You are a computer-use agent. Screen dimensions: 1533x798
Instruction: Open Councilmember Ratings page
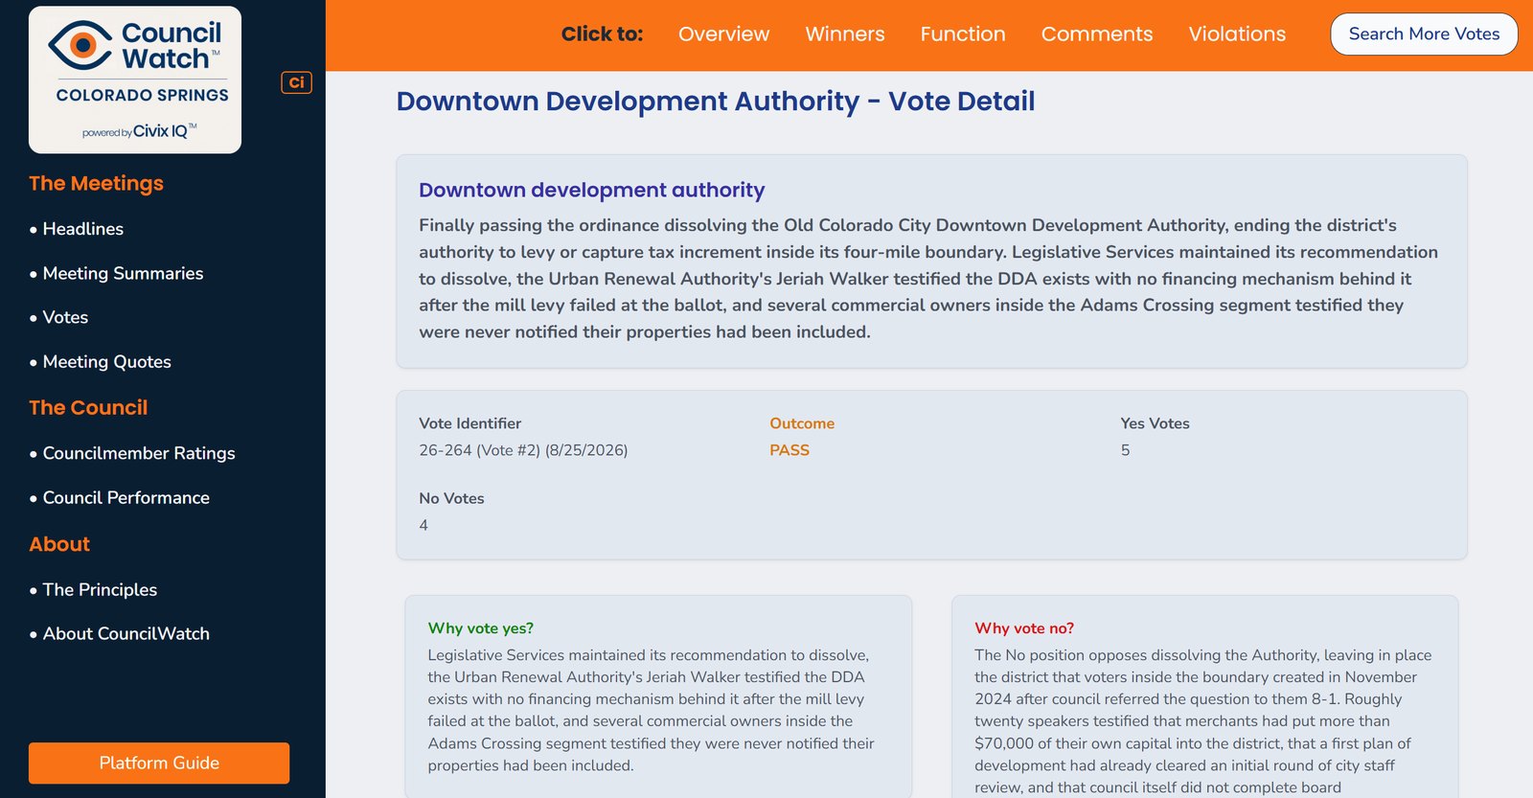coord(139,453)
